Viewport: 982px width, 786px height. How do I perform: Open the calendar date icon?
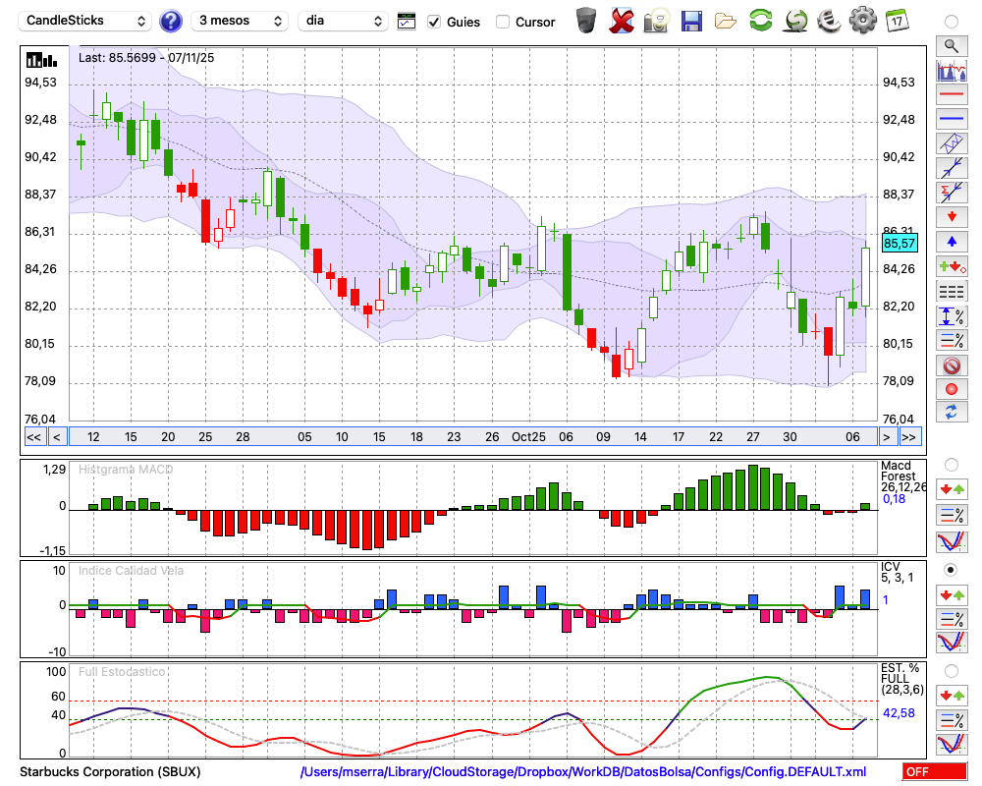point(896,21)
